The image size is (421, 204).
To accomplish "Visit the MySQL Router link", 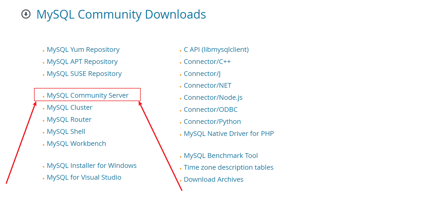I will [x=69, y=119].
